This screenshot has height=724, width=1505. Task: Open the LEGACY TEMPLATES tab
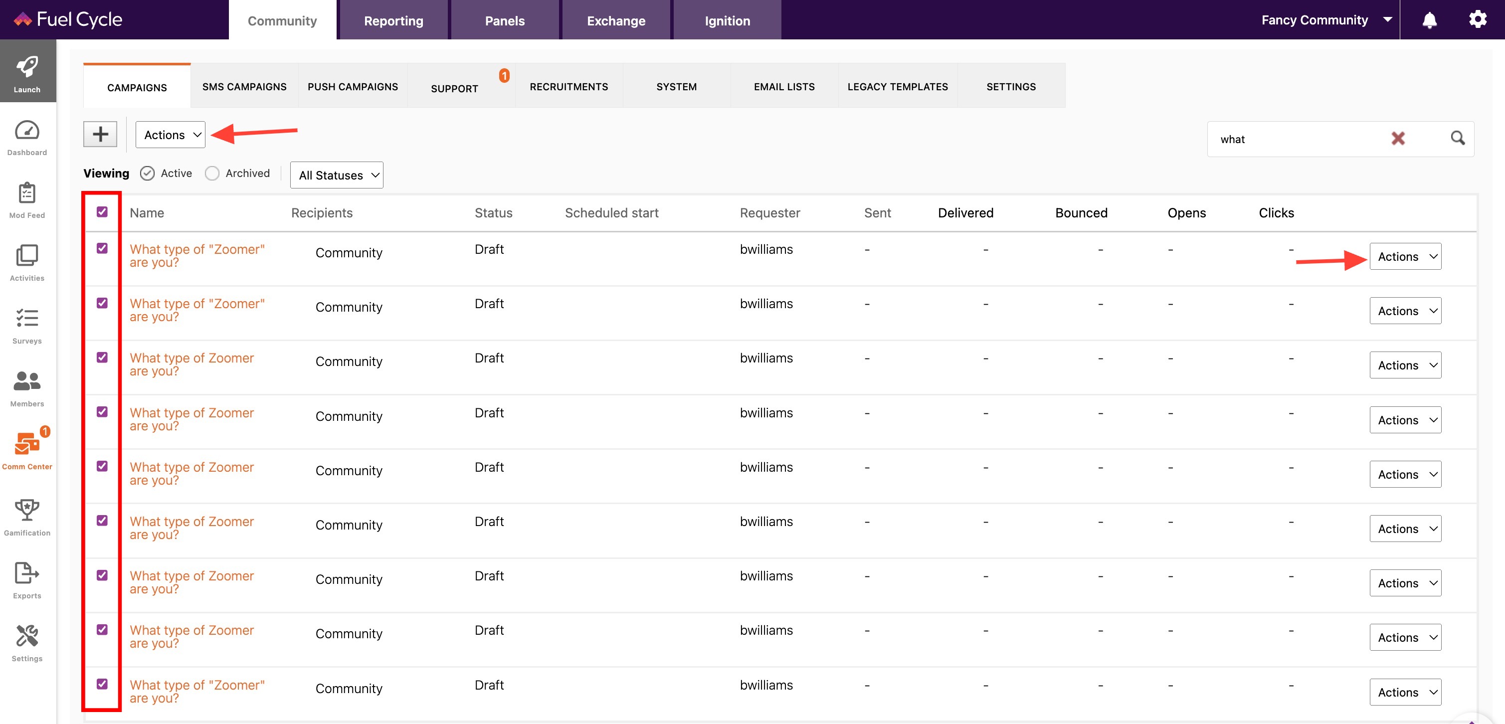(898, 86)
